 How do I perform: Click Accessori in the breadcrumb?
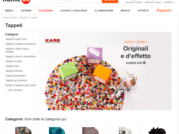pos(24,17)
